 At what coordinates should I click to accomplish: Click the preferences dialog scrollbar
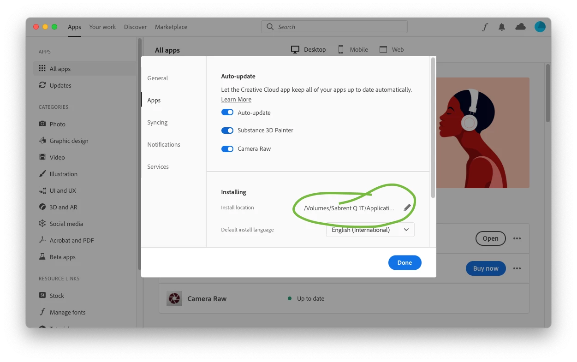click(433, 128)
